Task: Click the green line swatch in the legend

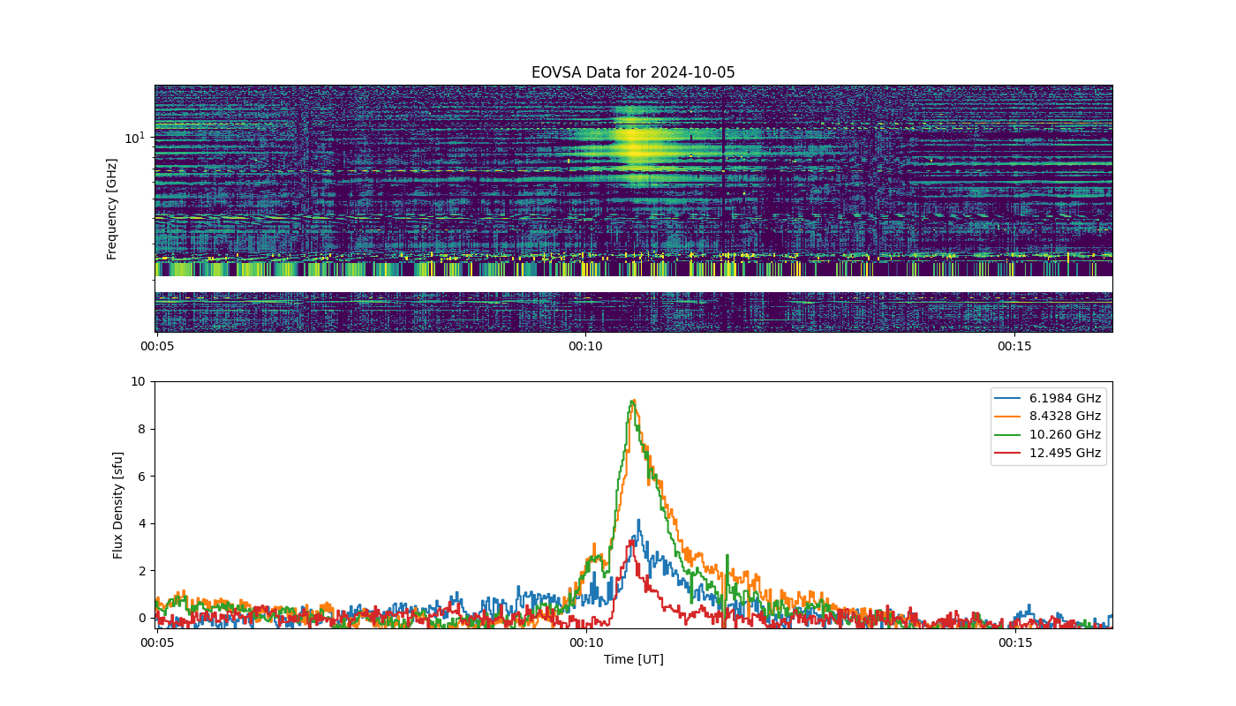Action: [1009, 435]
